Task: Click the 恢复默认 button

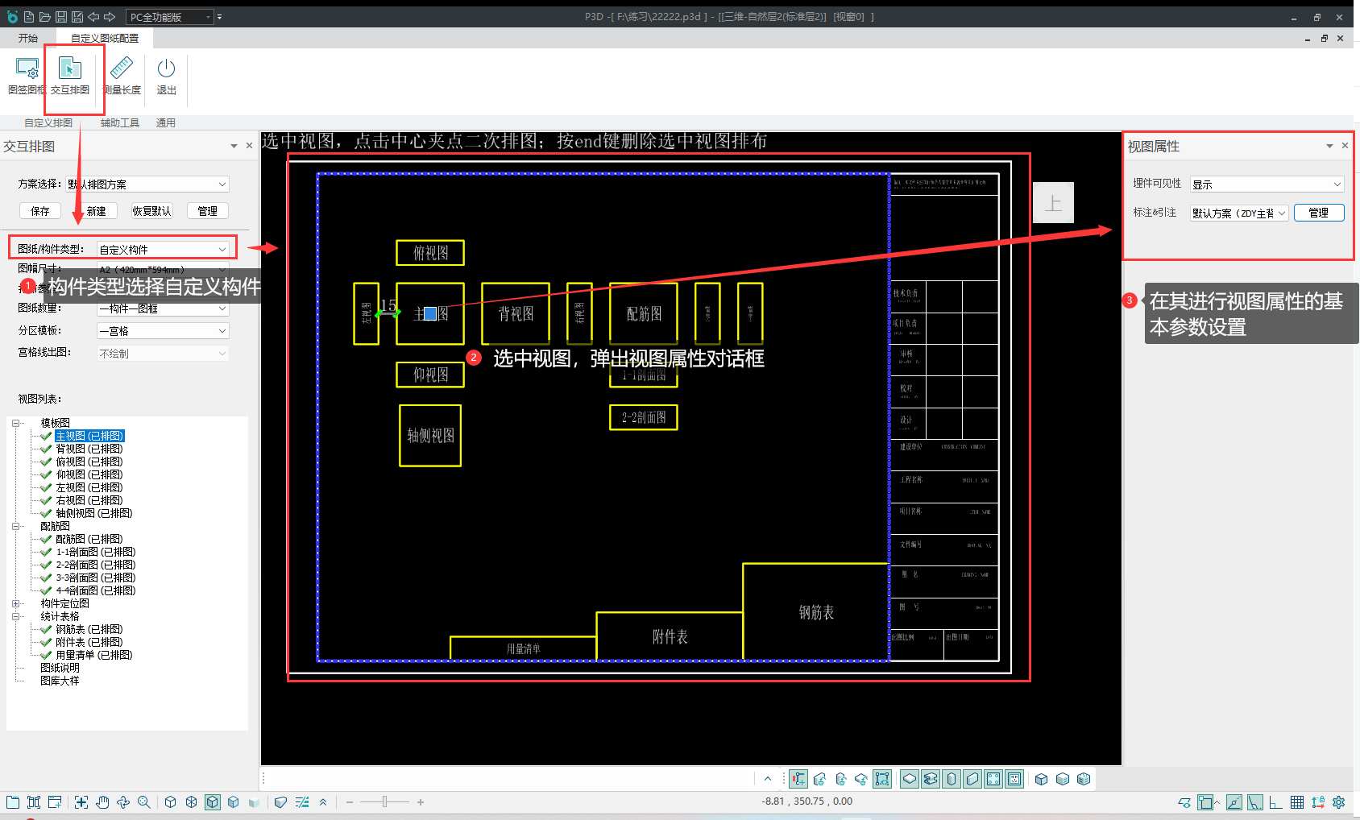Action: (x=152, y=211)
